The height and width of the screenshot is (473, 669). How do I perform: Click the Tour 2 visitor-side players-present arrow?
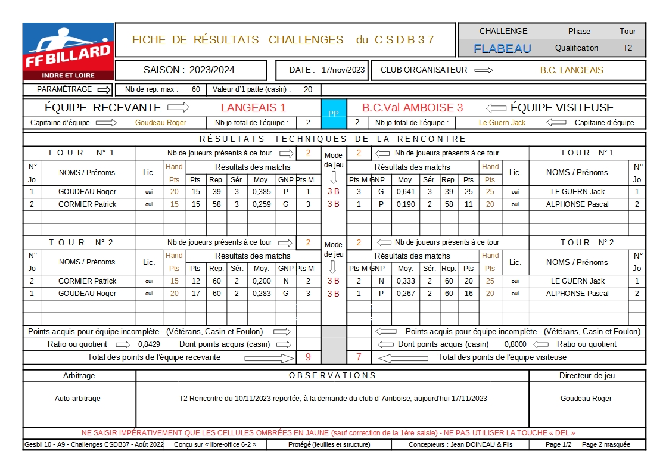point(384,242)
